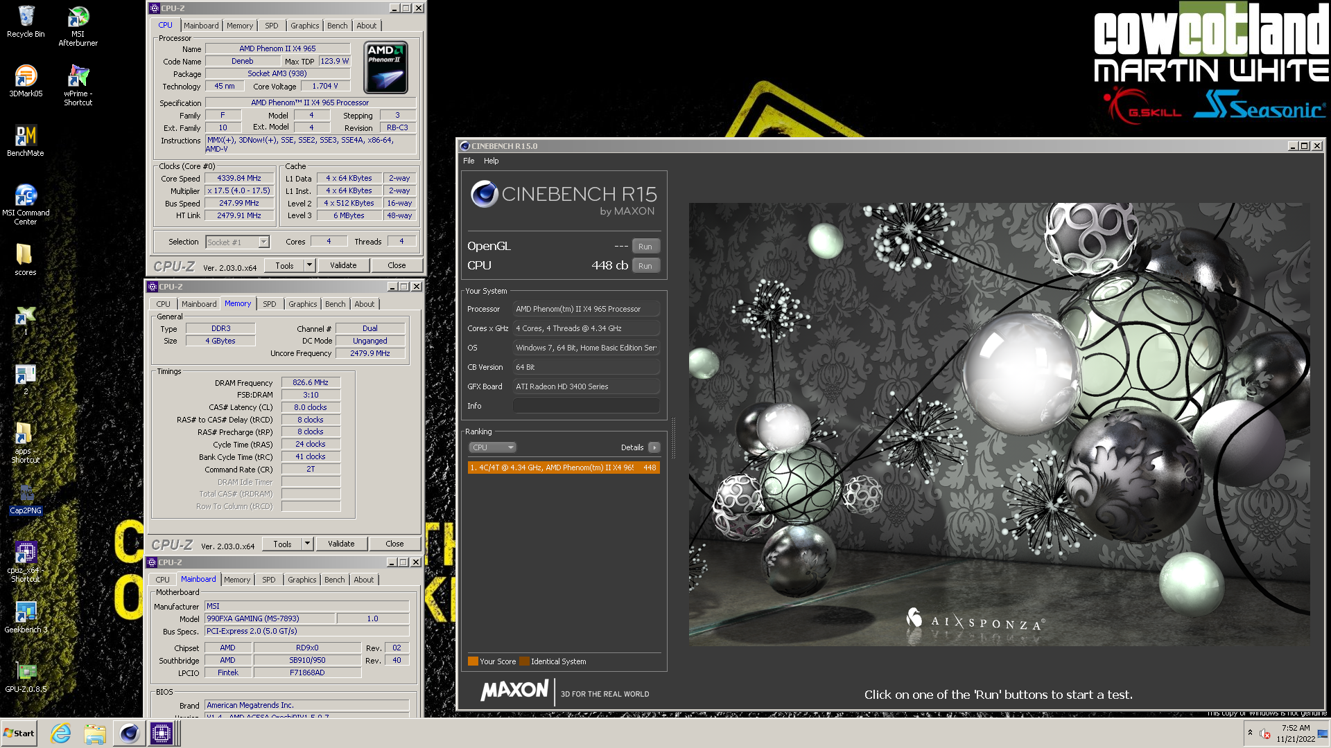Click the Your Score orange legend swatch
Image resolution: width=1331 pixels, height=748 pixels.
[473, 661]
